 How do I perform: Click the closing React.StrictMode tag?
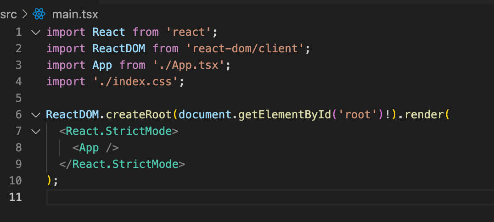pos(122,164)
